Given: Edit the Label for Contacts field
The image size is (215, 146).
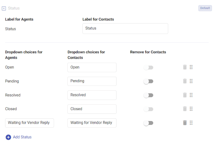Looking at the screenshot, I should [125, 29].
